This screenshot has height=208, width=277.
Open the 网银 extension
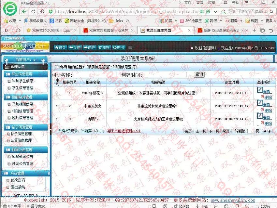click(x=211, y=21)
